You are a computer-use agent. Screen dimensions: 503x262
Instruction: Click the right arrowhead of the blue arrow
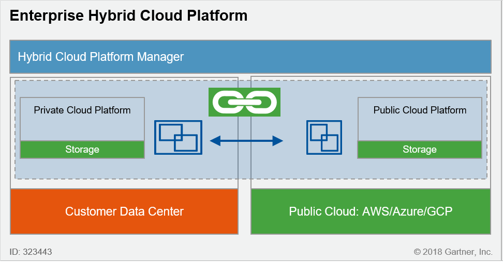pyautogui.click(x=278, y=140)
